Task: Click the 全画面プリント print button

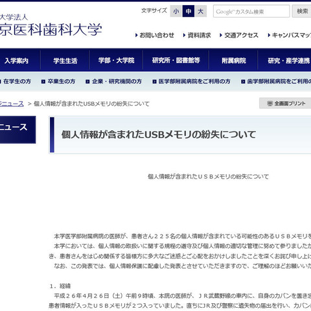Action: click(285, 103)
